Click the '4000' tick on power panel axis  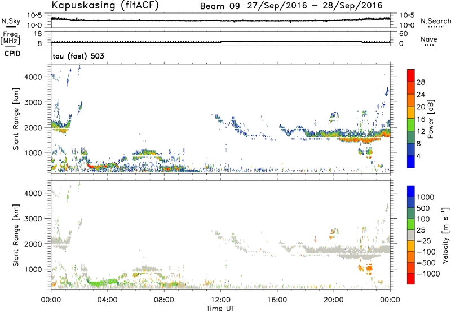click(33, 77)
